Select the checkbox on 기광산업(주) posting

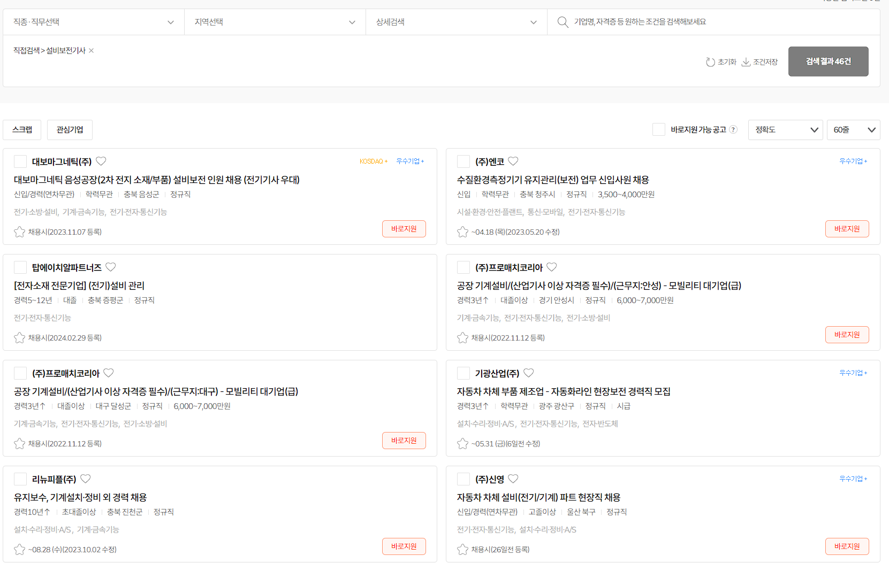(464, 373)
